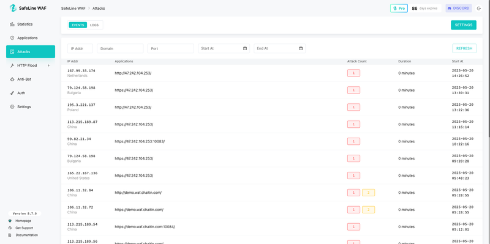Click the Statistics bar chart icon
The image size is (490, 244).
tap(12, 24)
